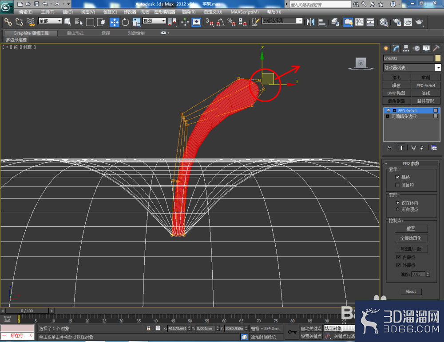Toggle Angle Snap

click(x=221, y=22)
